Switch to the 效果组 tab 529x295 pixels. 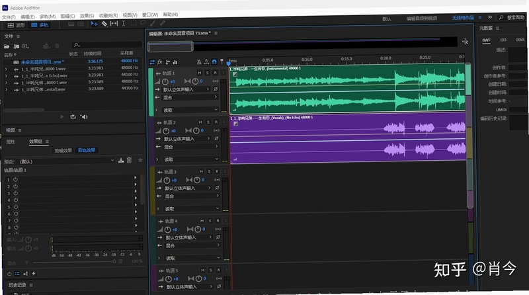click(x=36, y=142)
